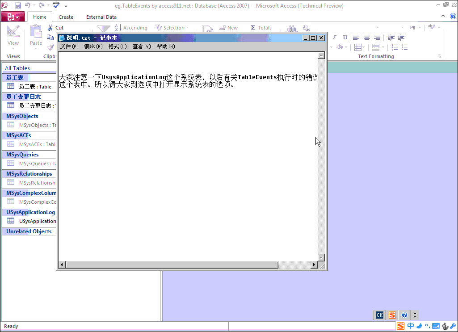458x332 pixels.
Task: Click the Format Painter brush icon
Action: pos(50,47)
